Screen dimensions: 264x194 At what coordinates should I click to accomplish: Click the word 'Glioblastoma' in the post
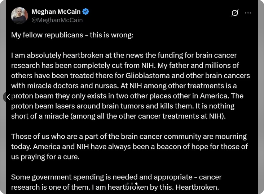point(148,75)
